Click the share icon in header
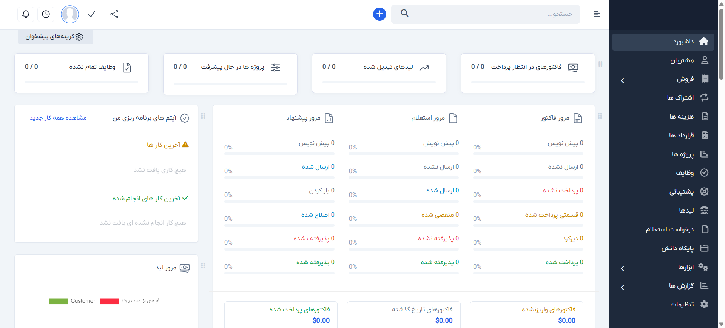The image size is (725, 328). coord(114,14)
